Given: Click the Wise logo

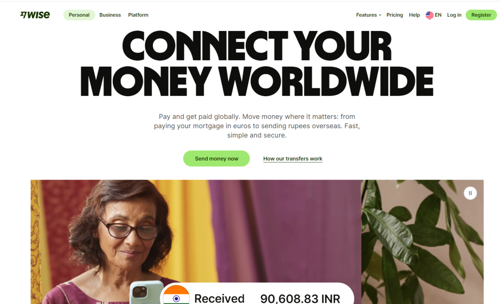Looking at the screenshot, I should coord(35,15).
